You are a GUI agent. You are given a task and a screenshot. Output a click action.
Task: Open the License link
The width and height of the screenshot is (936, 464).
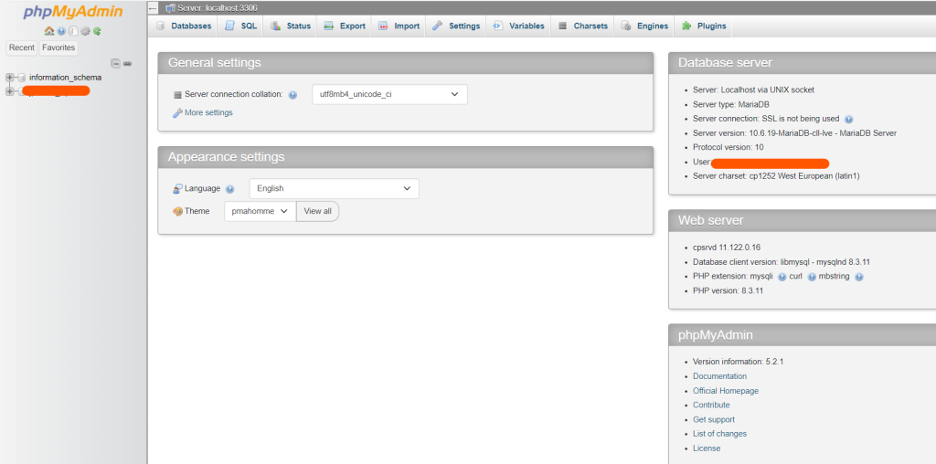click(707, 448)
